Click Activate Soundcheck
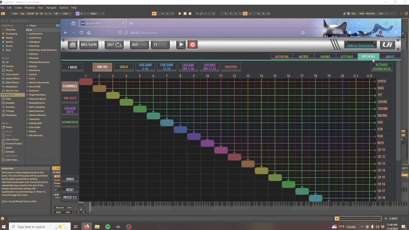The image size is (409, 230). pyautogui.click(x=382, y=67)
